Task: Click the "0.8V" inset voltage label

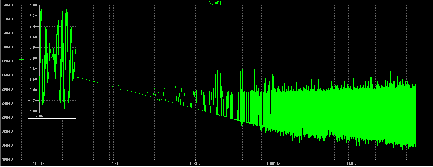Action: coord(33,47)
